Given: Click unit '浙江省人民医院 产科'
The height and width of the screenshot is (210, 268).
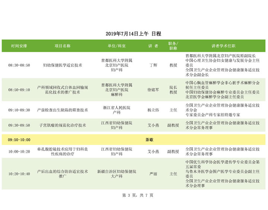Looking at the screenshot, I should point(117,110).
